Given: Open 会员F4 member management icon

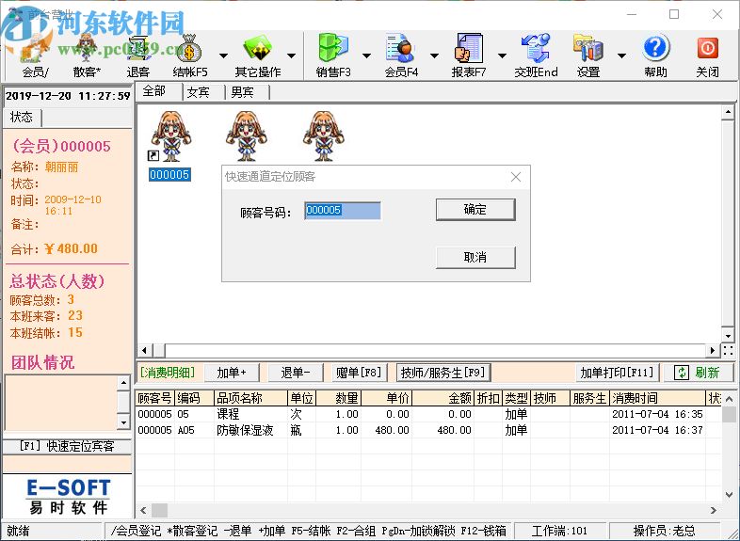Looking at the screenshot, I should (401, 56).
